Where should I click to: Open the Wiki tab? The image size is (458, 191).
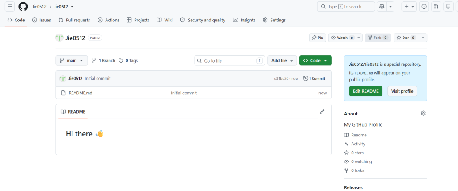(165, 20)
